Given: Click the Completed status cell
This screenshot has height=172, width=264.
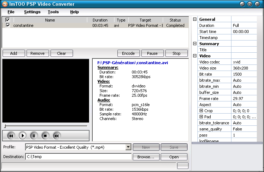Looking at the screenshot, I should tap(175, 25).
